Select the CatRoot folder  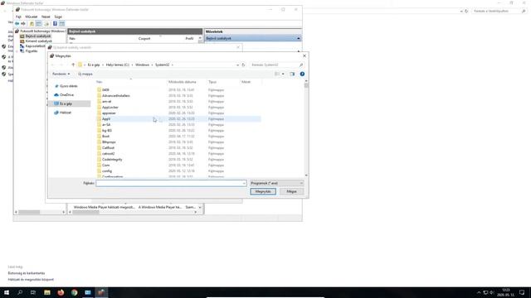(108, 147)
